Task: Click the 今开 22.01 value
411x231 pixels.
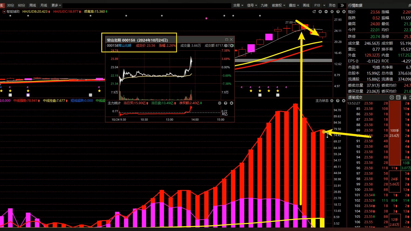Action: (x=375, y=30)
